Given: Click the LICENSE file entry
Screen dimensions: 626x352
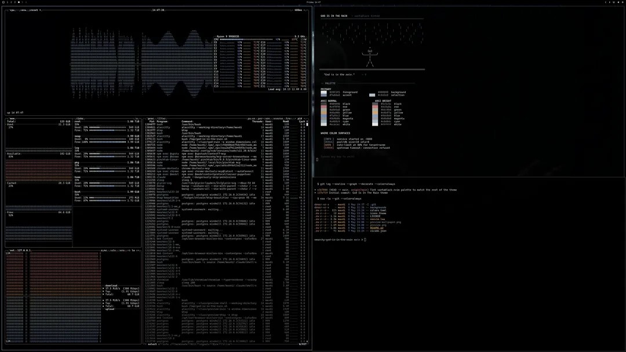Looking at the screenshot, I should [375, 216].
